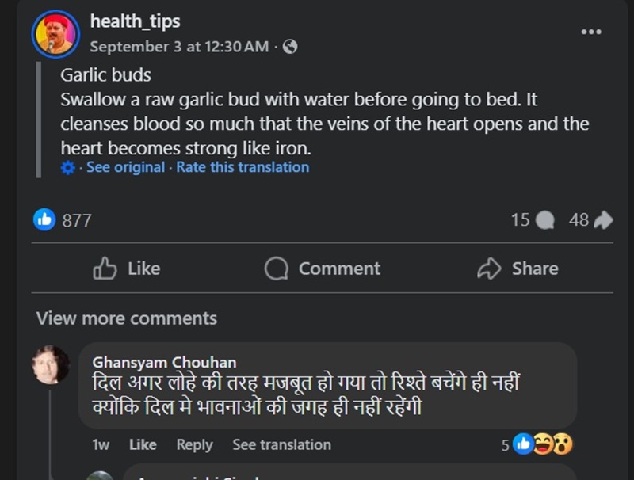See translation of Ghansyam Chouhan's comment
634x480 pixels.
click(282, 445)
